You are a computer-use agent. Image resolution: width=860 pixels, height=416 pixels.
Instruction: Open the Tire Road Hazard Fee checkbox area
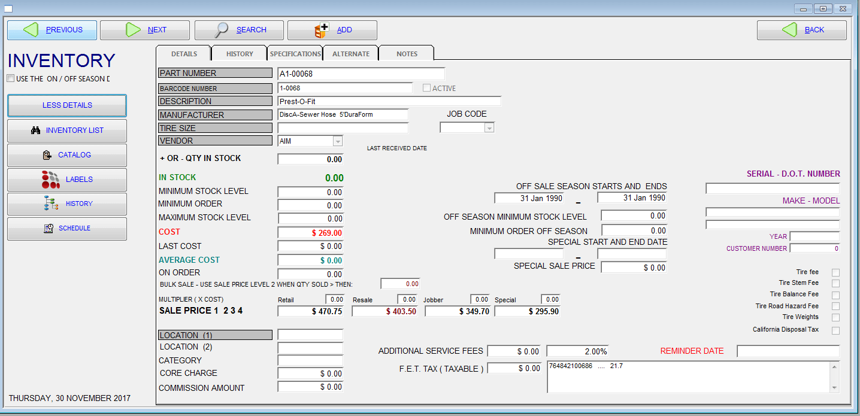pos(835,306)
